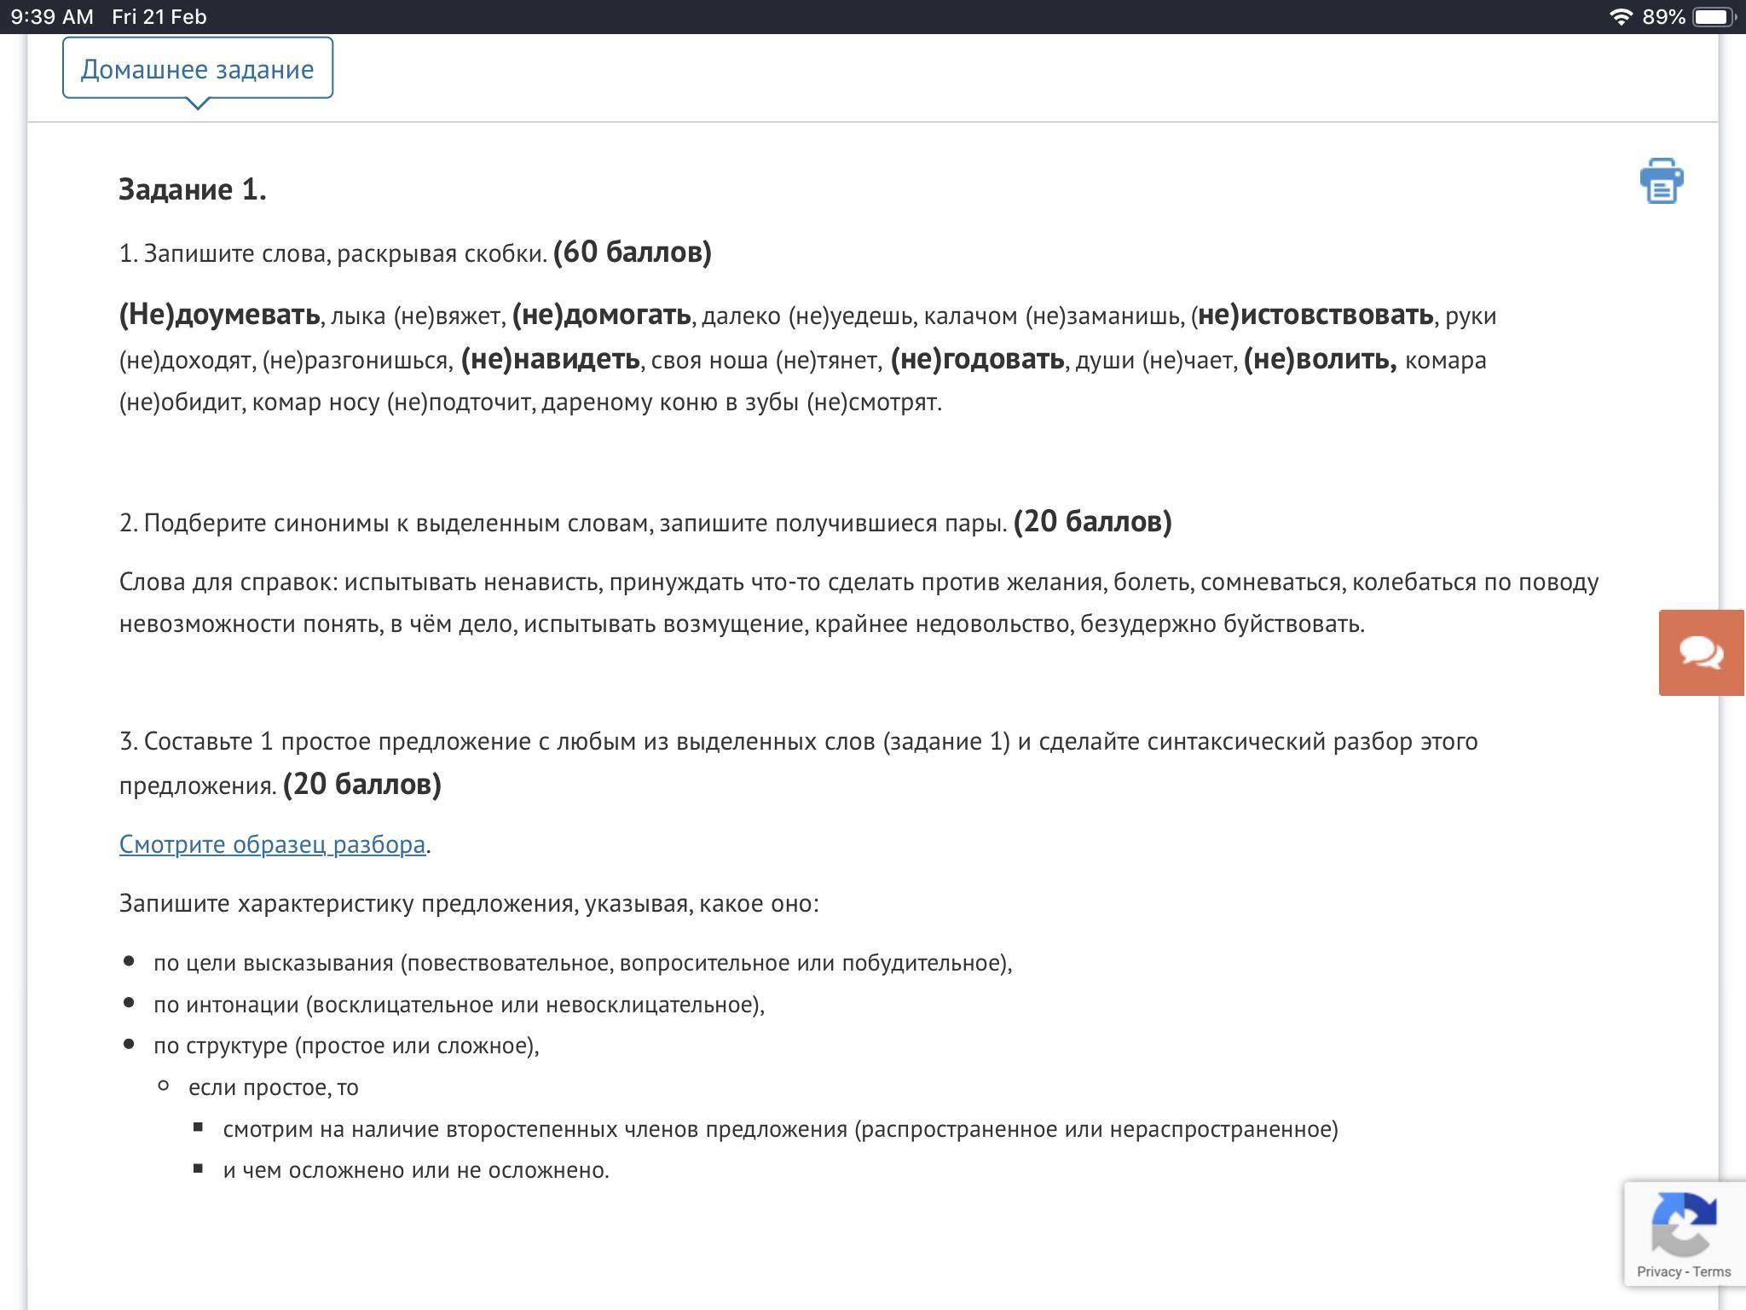This screenshot has width=1746, height=1310.
Task: Tap the 9:39 AM clock
Action: coord(52,17)
